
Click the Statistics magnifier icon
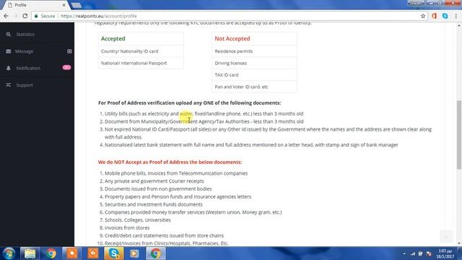[8, 34]
